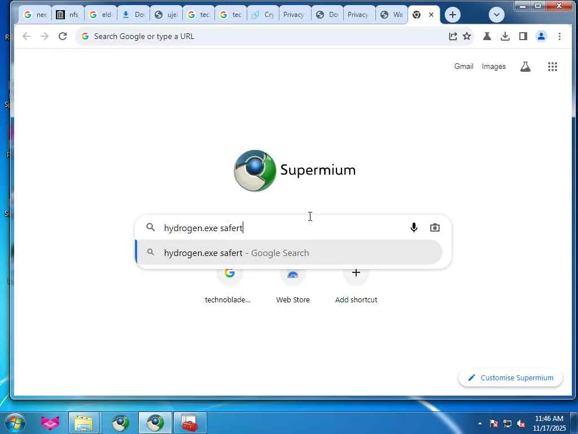Screen dimensions: 578x434
Task: Open the flask experiments icon in toolbar
Action: (x=487, y=36)
